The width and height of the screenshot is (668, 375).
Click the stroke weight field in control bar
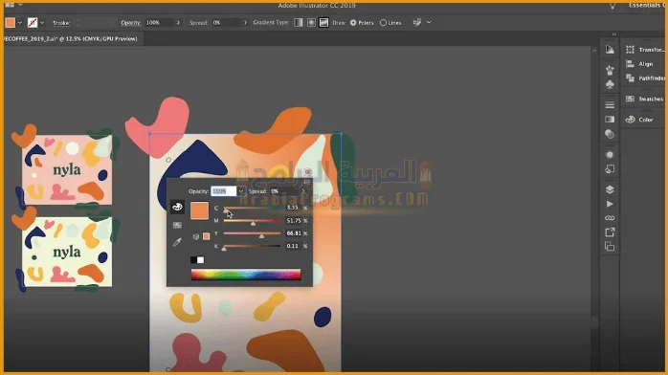[x=95, y=23]
